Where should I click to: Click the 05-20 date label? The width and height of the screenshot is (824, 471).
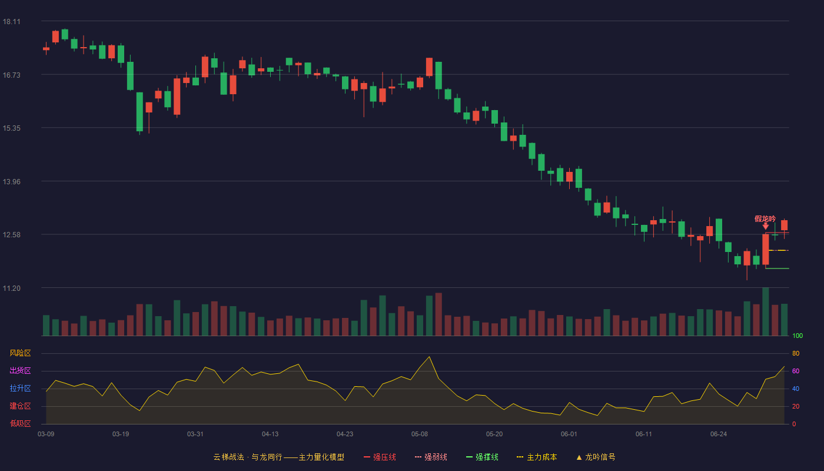[494, 434]
